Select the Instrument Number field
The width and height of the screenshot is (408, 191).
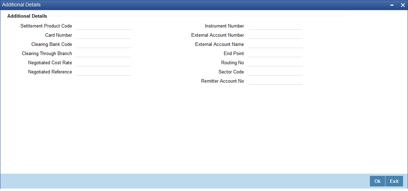(x=275, y=26)
